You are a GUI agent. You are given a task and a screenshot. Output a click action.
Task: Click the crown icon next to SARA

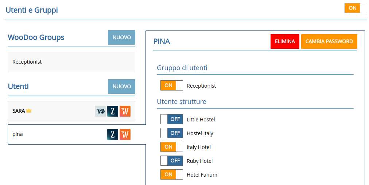(29, 110)
